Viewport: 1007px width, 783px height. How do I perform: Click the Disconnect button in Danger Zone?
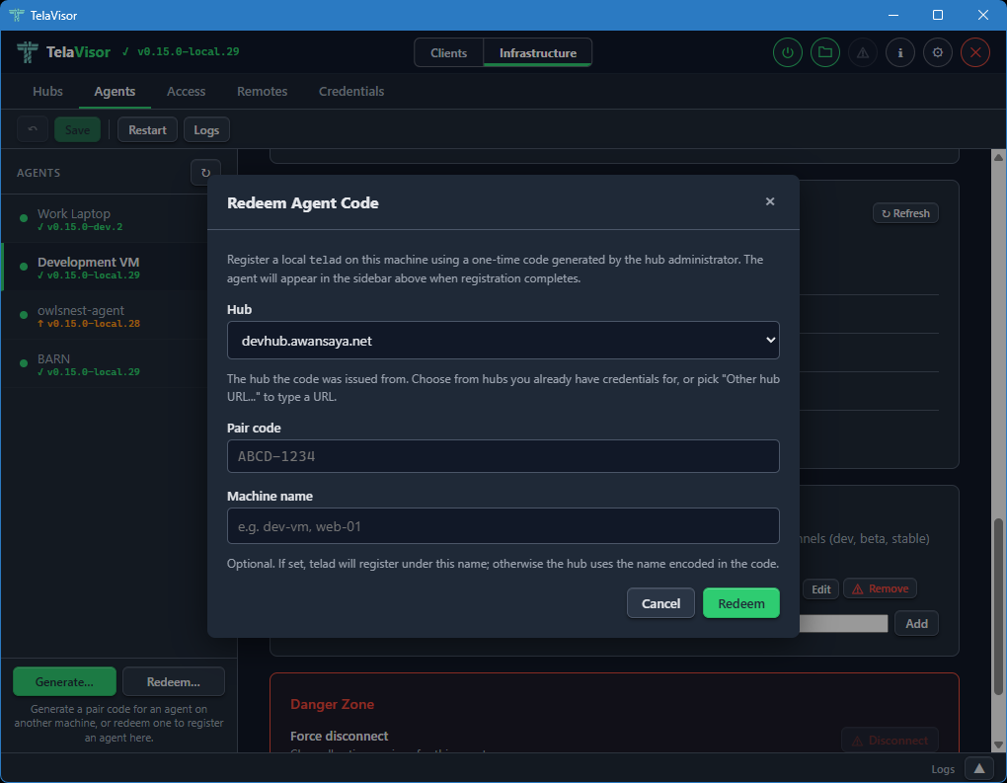[x=891, y=740]
